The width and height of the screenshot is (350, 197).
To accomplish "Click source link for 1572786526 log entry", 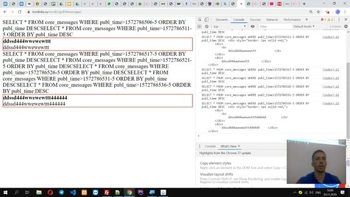I will 330,86.
